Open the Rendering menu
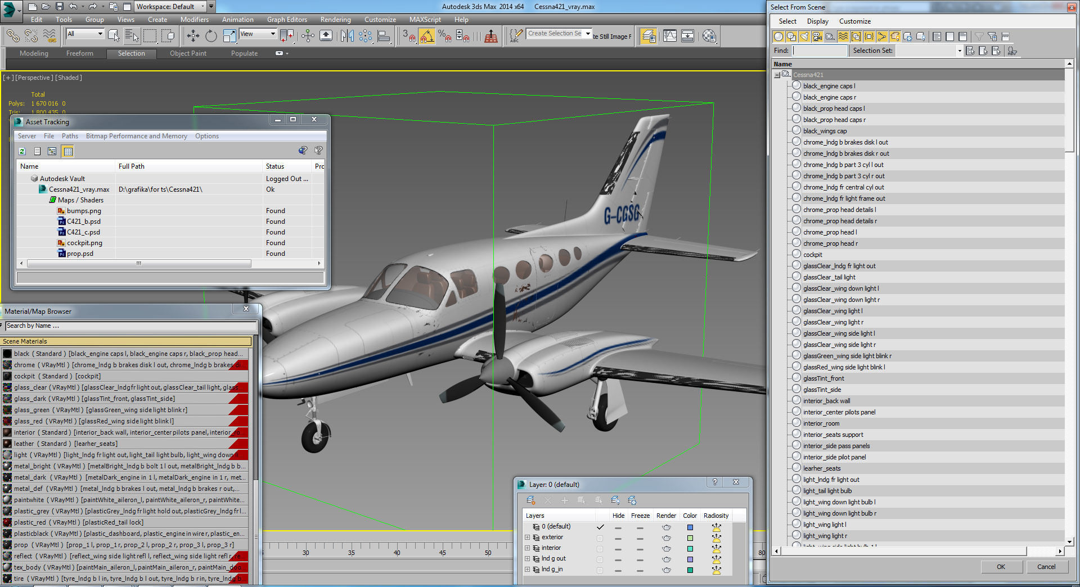Viewport: 1080px width, 587px height. [x=335, y=20]
